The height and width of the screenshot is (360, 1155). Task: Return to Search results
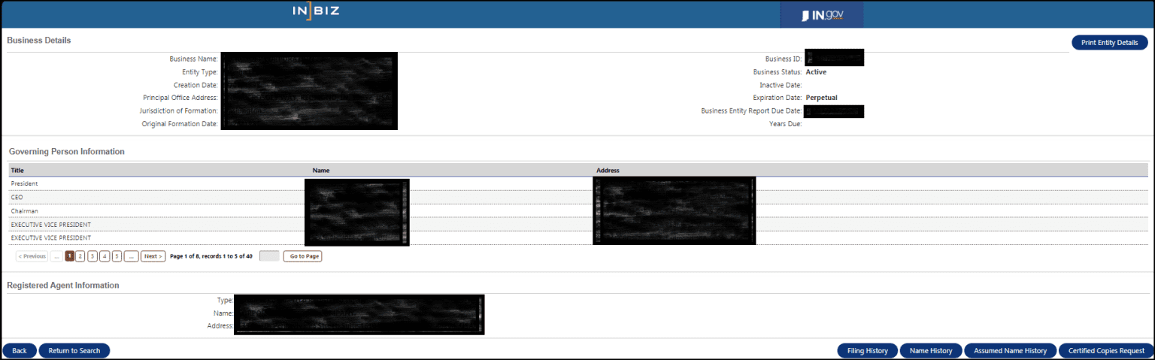coord(74,351)
